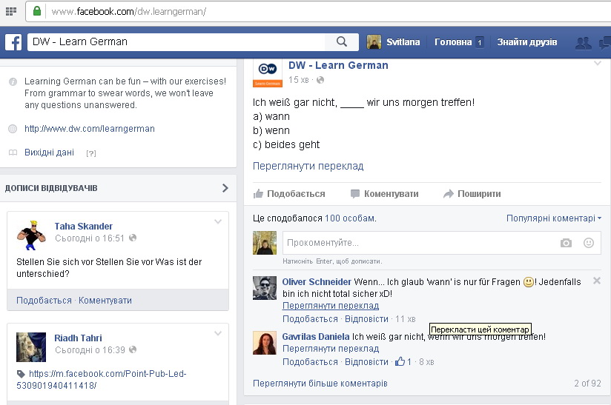Open Знайти друзів in the top bar

[526, 42]
